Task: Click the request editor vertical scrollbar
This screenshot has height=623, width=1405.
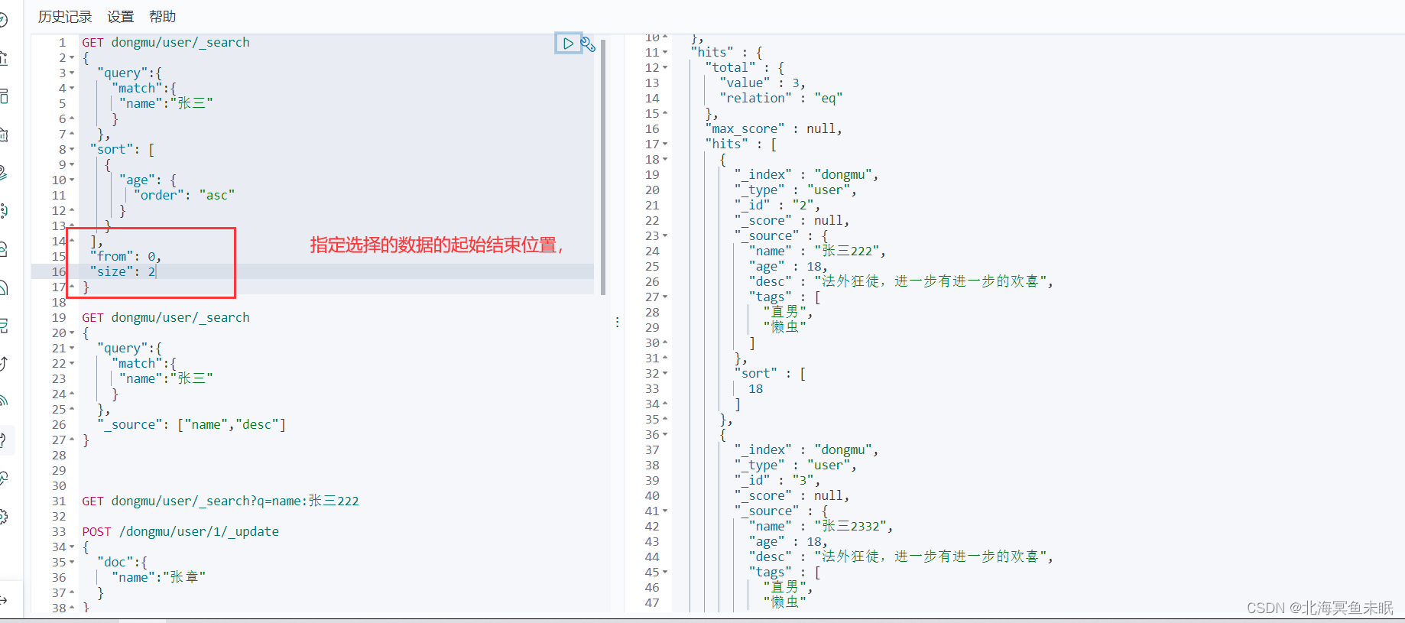Action: click(603, 167)
